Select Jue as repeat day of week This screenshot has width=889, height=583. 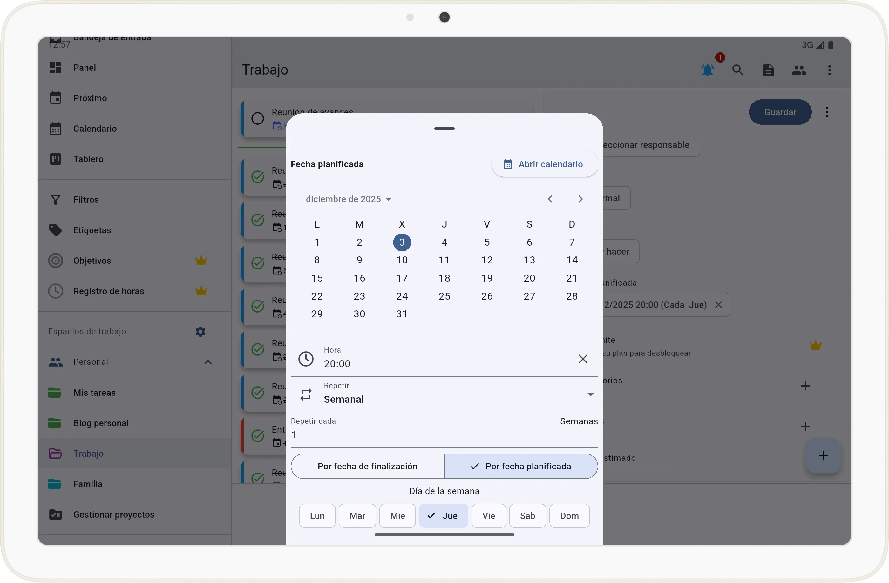tap(443, 515)
